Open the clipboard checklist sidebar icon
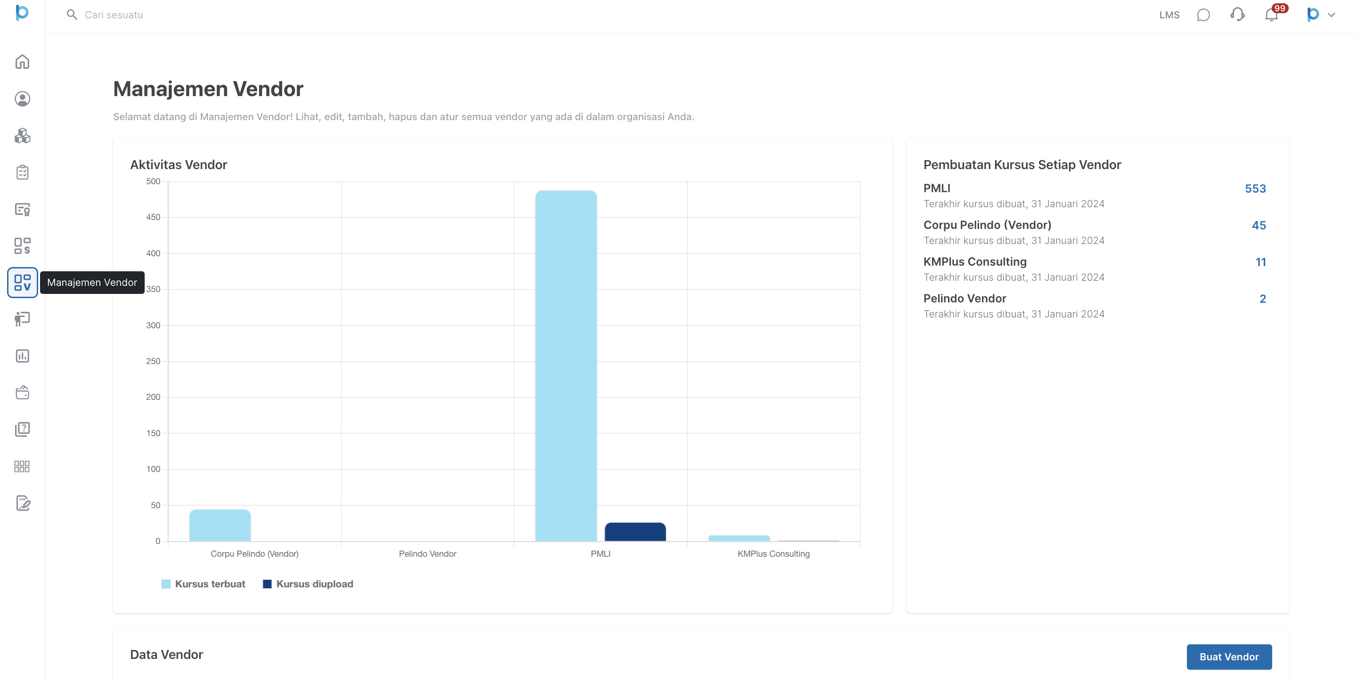1357x682 pixels. click(22, 172)
